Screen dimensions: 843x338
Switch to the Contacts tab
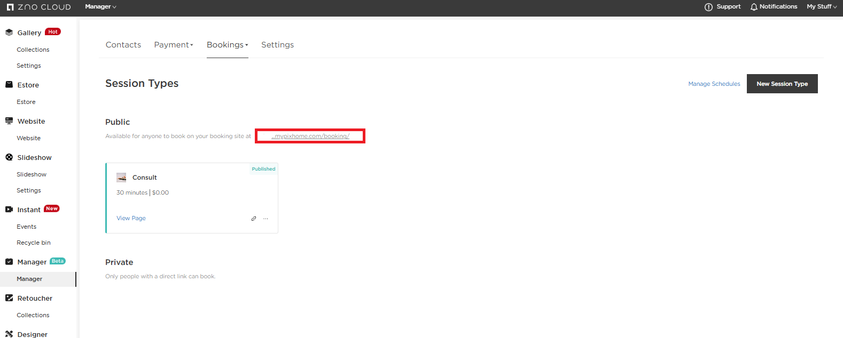coord(123,45)
